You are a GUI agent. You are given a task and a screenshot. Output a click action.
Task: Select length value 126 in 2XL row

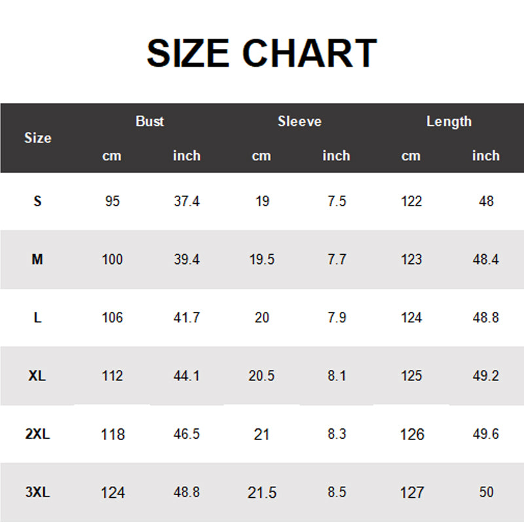pyautogui.click(x=411, y=434)
